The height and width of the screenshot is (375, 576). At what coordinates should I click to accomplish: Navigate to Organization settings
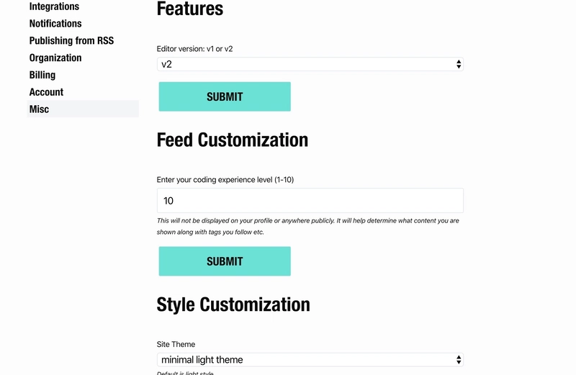[x=55, y=58]
